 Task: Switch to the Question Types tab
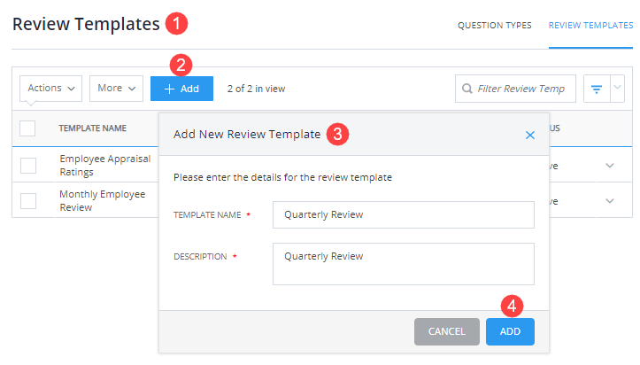point(494,26)
